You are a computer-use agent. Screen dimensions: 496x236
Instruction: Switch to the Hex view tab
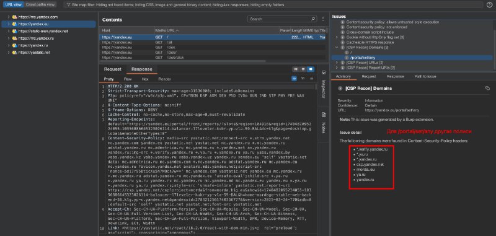click(145, 79)
